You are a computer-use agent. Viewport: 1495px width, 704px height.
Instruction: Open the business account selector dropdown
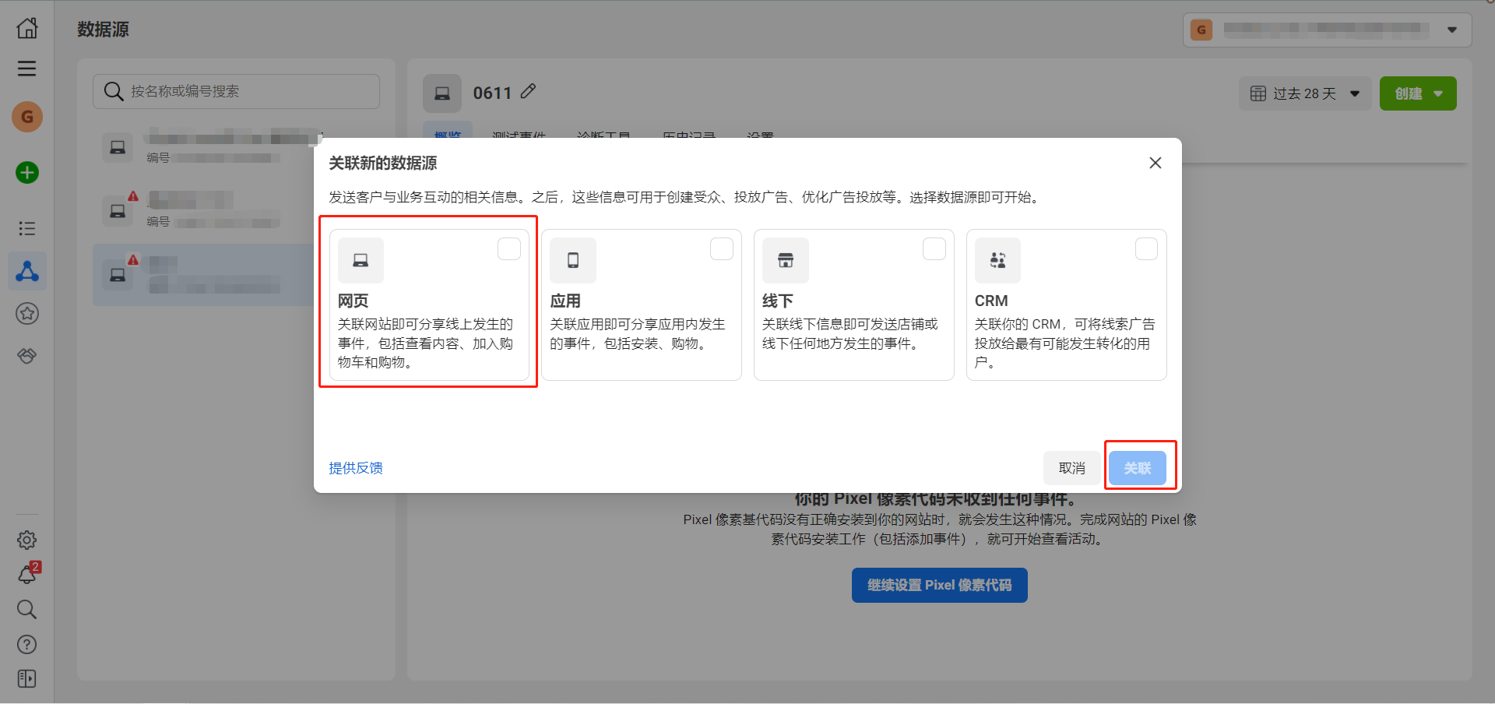pos(1327,30)
